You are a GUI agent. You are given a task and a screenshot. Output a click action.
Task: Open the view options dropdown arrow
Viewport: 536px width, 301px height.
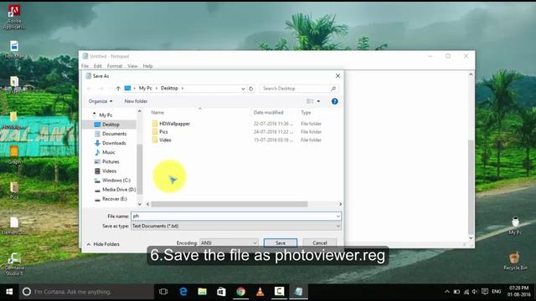318,101
